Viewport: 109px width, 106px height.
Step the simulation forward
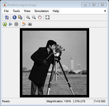point(11,24)
